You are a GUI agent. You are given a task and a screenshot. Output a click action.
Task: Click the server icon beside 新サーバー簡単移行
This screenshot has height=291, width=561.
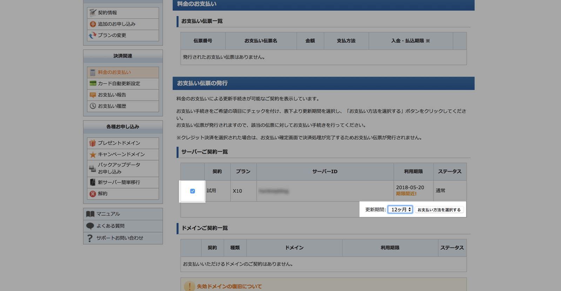93,182
